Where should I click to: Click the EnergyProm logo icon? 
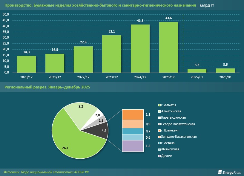click(220, 172)
